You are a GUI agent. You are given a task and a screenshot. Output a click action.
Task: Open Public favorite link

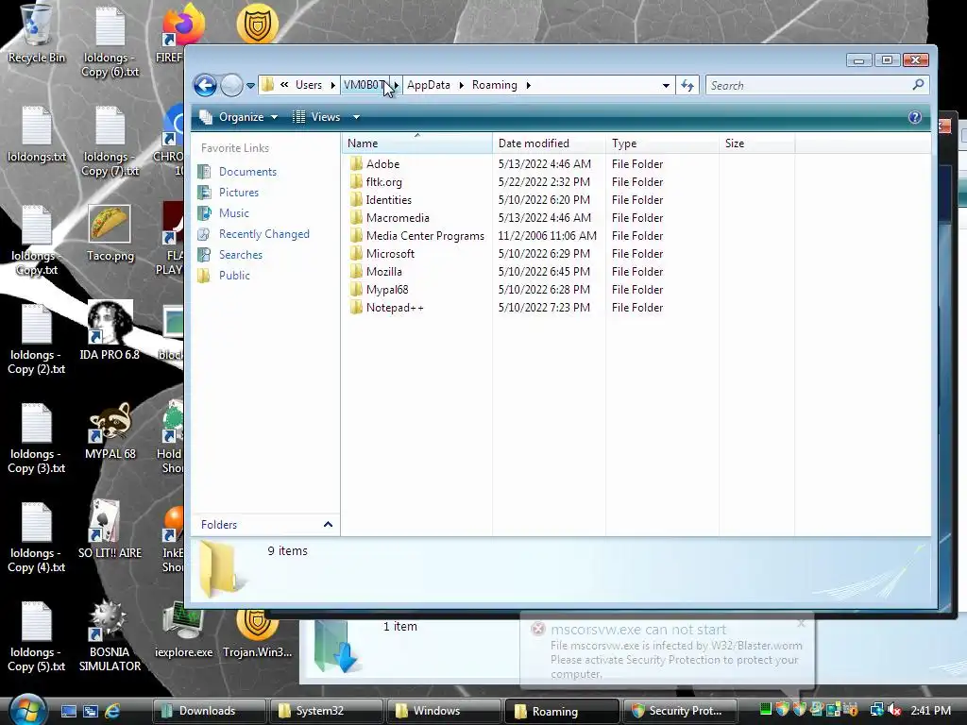click(x=234, y=276)
